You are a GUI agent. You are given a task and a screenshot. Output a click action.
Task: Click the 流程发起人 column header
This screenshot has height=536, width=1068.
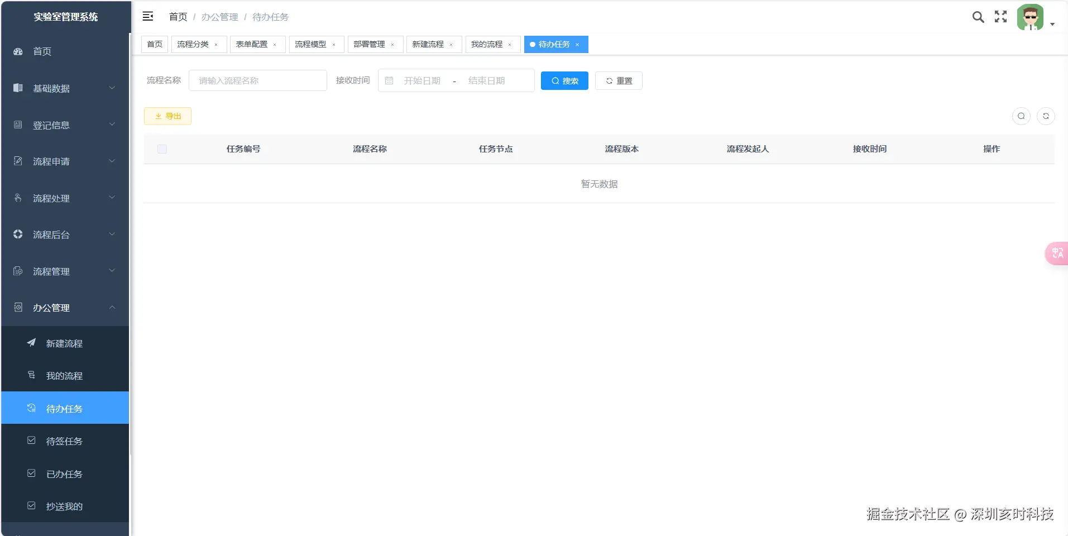[748, 149]
